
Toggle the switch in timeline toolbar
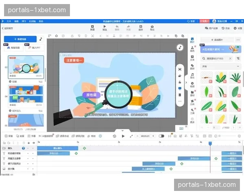click(x=161, y=136)
